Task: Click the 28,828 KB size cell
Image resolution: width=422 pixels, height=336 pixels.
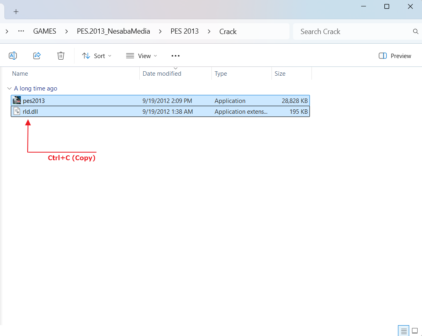Action: click(295, 101)
